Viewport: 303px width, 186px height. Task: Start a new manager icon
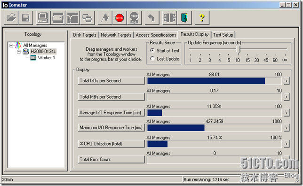[43, 18]
